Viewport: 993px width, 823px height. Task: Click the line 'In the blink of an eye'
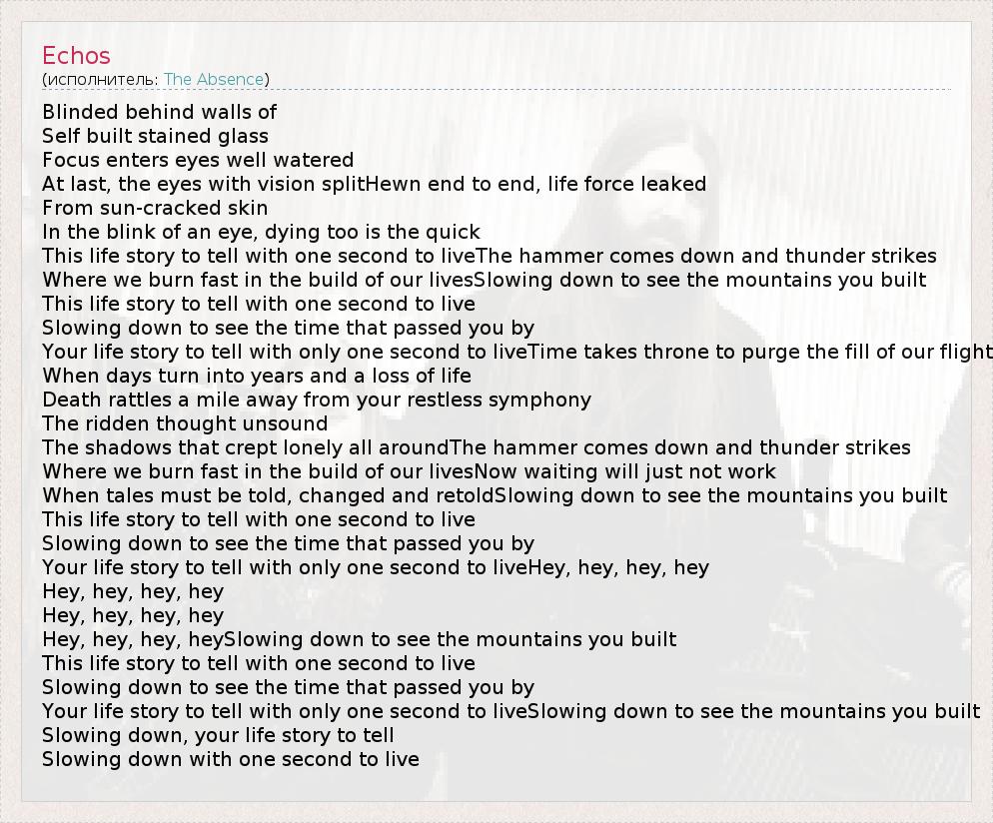[261, 232]
